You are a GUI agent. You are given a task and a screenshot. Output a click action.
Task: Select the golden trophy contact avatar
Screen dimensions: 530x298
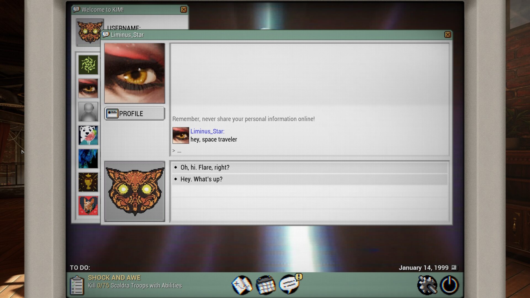(88, 182)
